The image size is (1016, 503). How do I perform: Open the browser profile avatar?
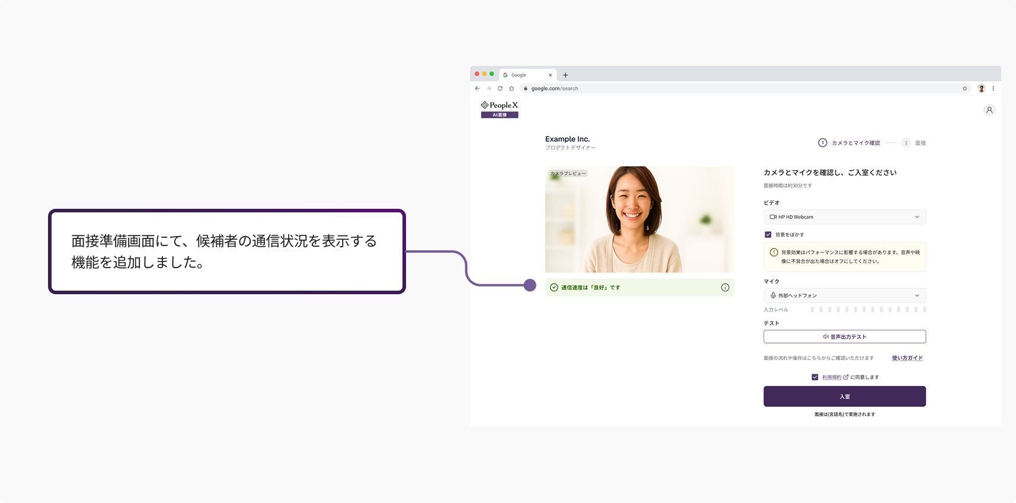(981, 88)
